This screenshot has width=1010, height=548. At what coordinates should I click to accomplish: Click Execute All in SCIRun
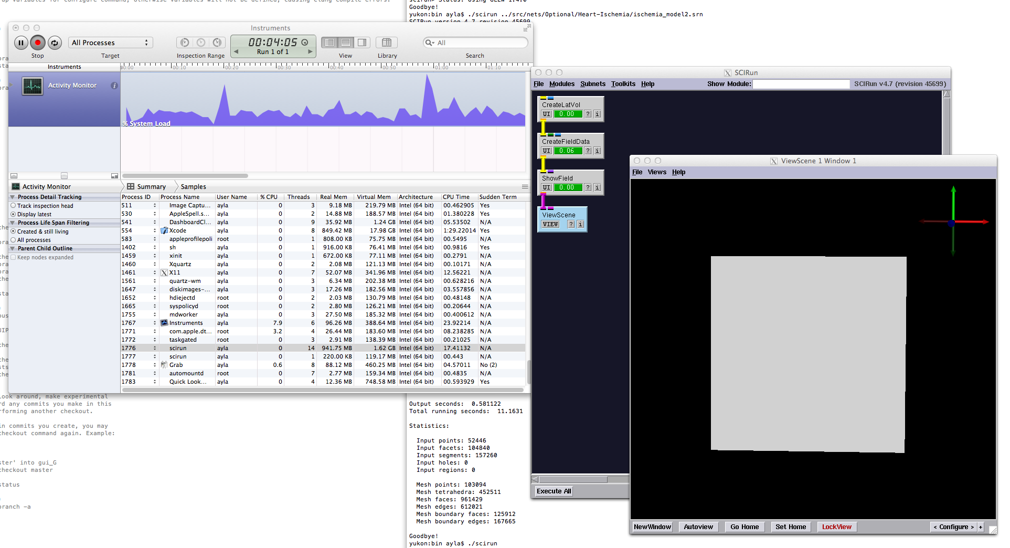click(x=554, y=491)
